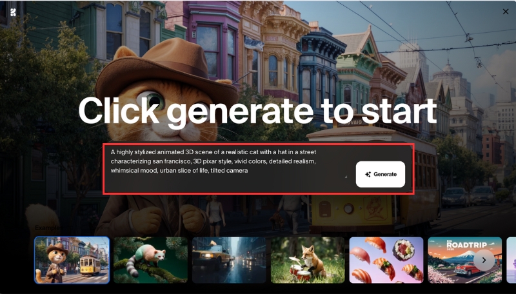Screen dimensions: 516x294
Task: Select the partially visible last example thumbnail
Action: click(x=511, y=260)
